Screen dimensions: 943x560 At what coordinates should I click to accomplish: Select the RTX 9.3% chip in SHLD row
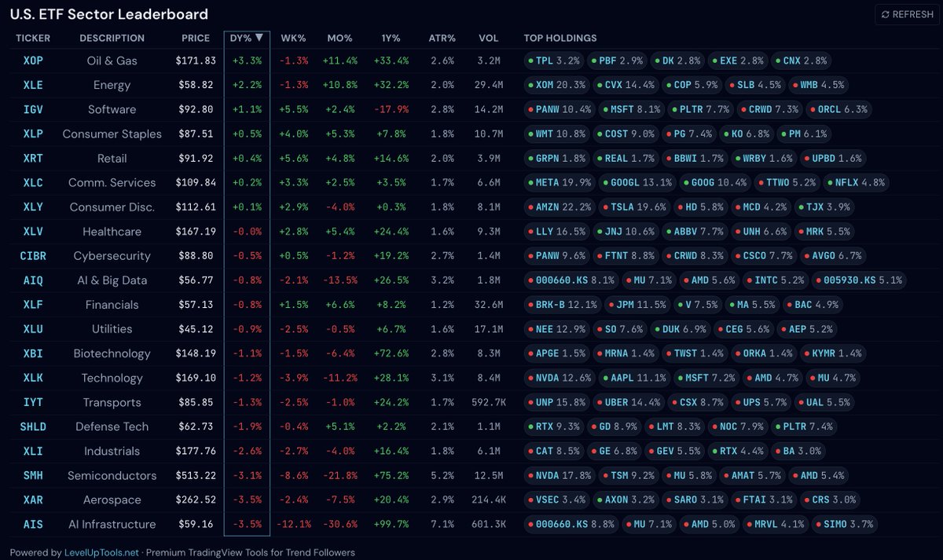tap(555, 426)
